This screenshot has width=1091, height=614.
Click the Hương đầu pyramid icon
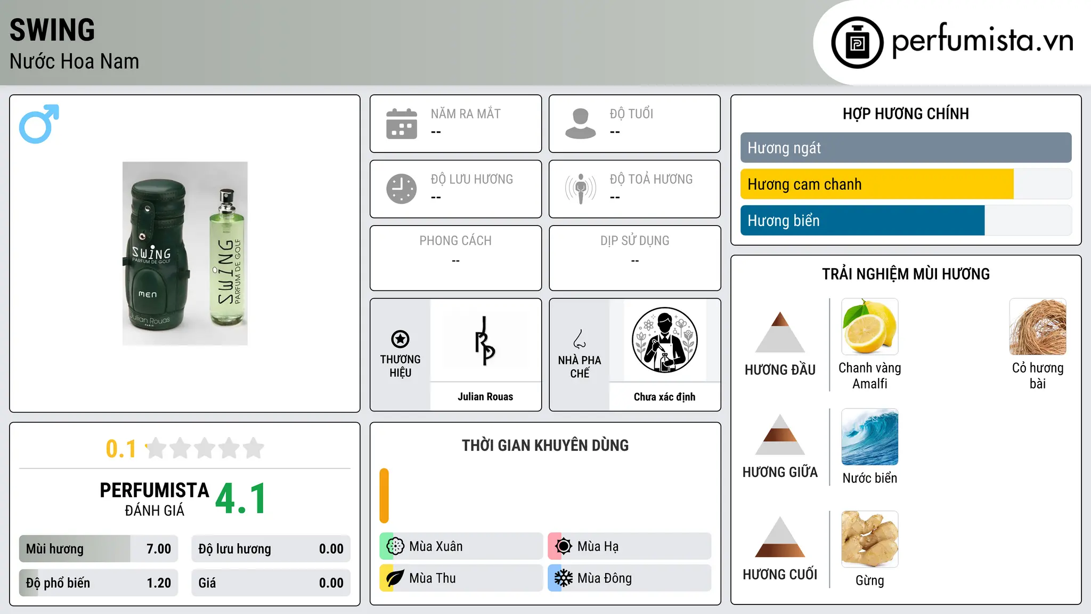[780, 332]
